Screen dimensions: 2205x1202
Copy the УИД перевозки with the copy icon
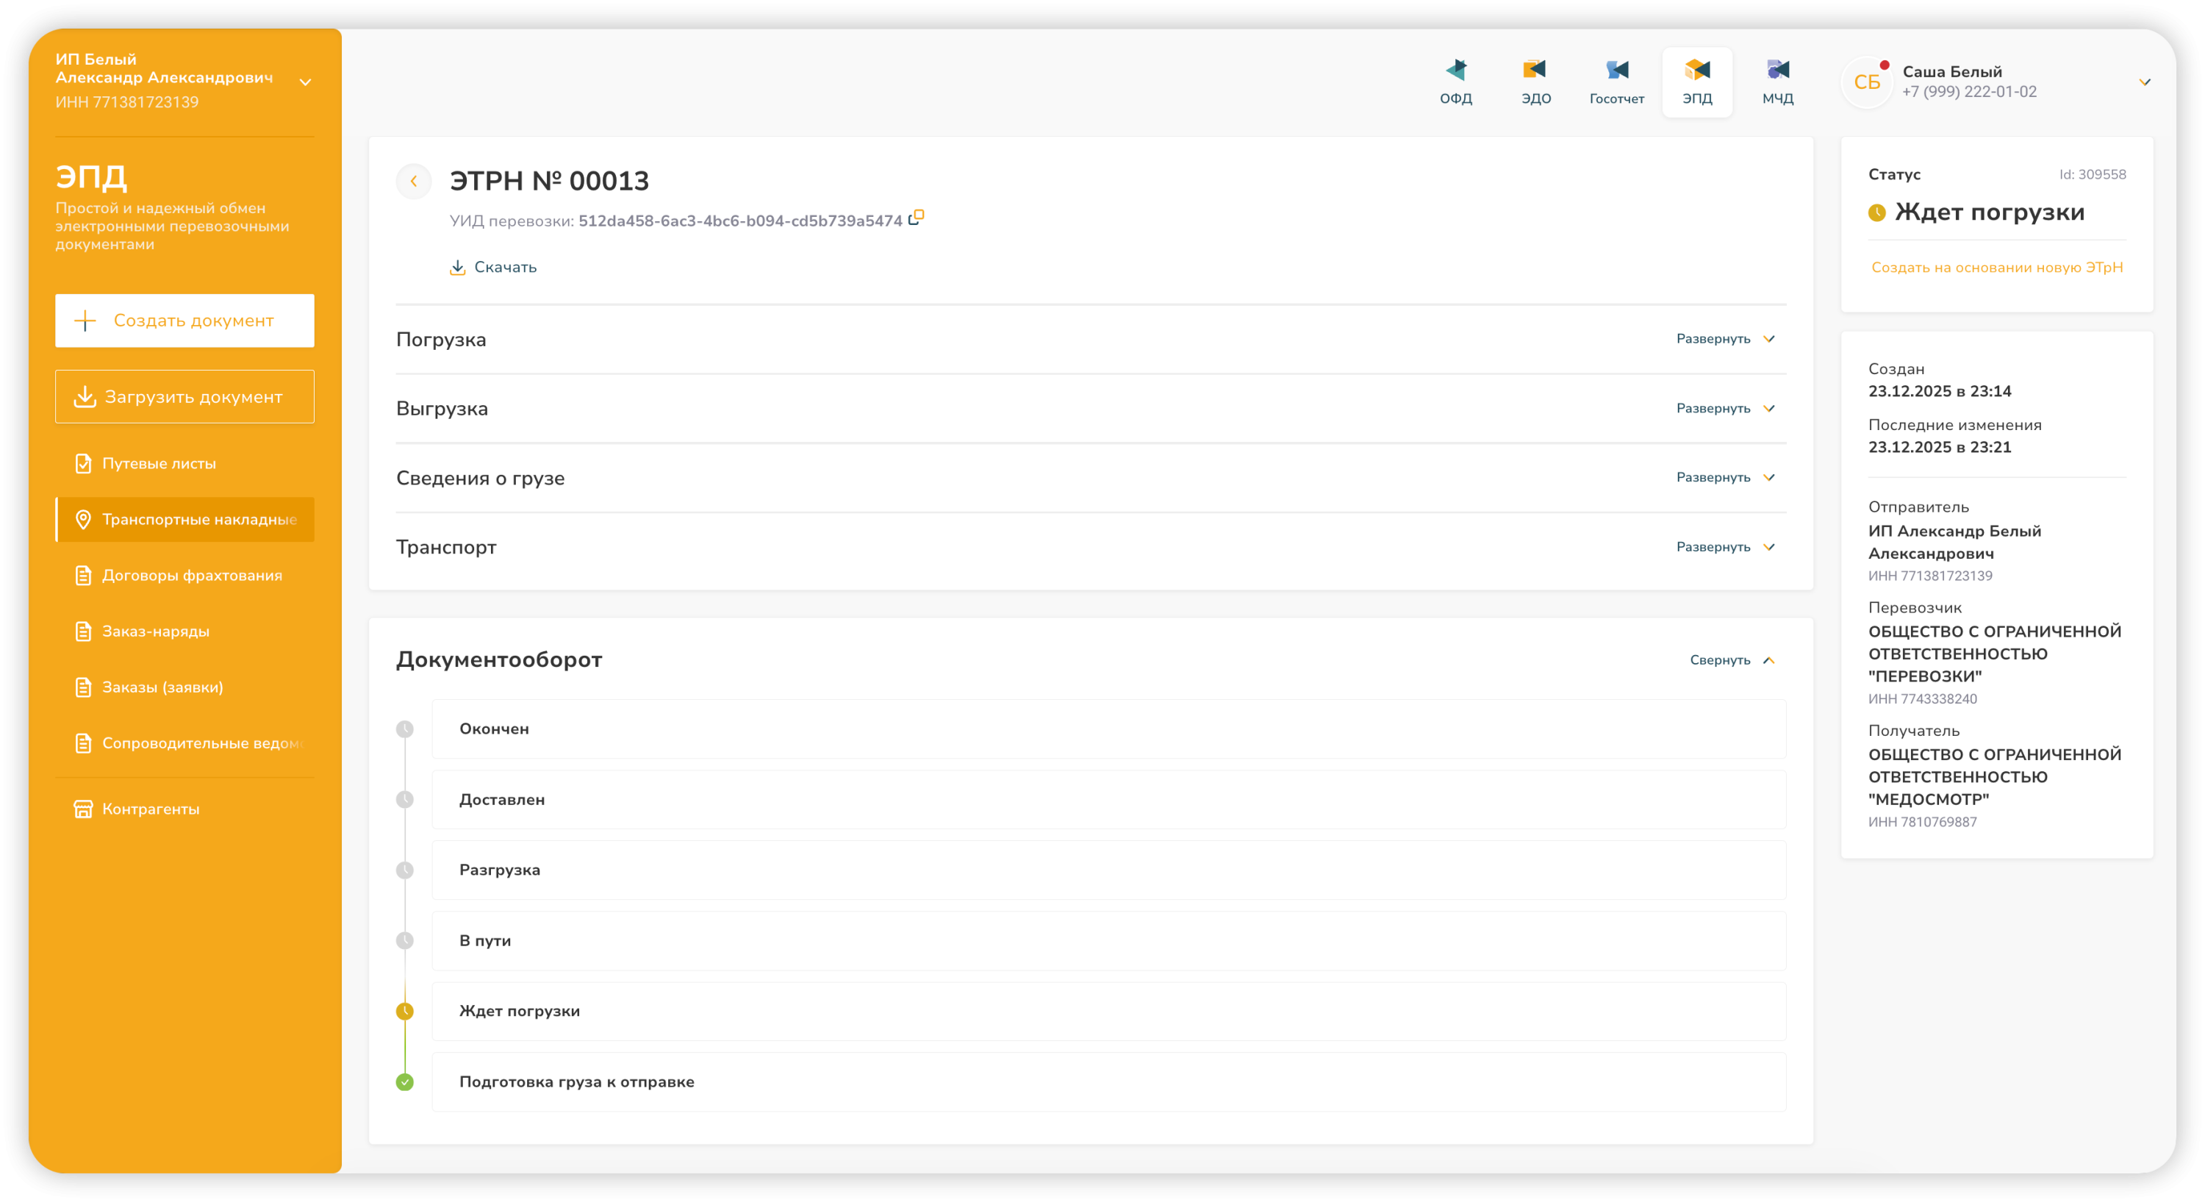tap(916, 218)
